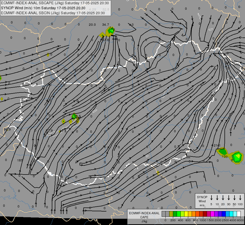Click the 'J/kg' unit label in legend

144,221
